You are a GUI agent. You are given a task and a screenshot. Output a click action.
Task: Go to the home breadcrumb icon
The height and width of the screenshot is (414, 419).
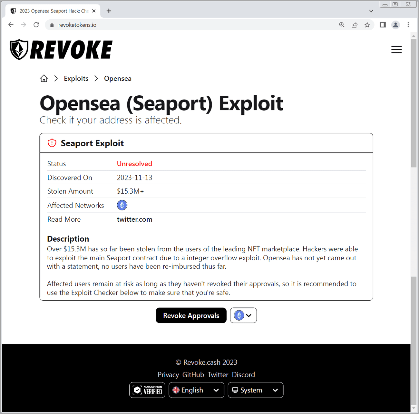pyautogui.click(x=44, y=79)
